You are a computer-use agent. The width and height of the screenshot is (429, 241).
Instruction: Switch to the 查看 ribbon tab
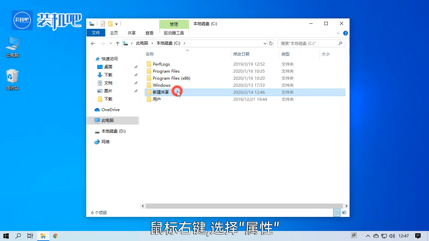click(x=149, y=33)
